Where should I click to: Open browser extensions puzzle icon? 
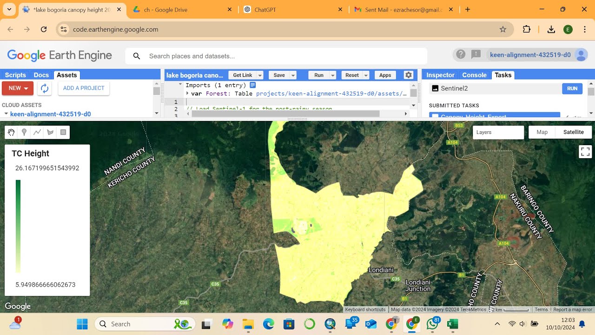click(x=526, y=29)
